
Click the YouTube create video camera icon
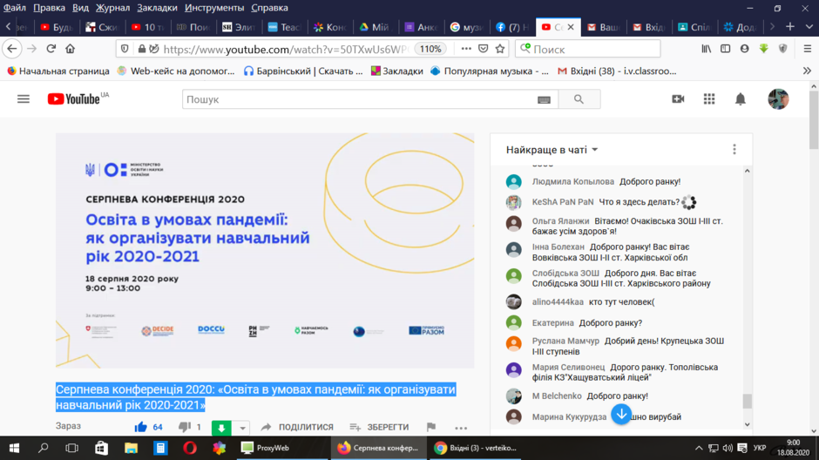678,99
